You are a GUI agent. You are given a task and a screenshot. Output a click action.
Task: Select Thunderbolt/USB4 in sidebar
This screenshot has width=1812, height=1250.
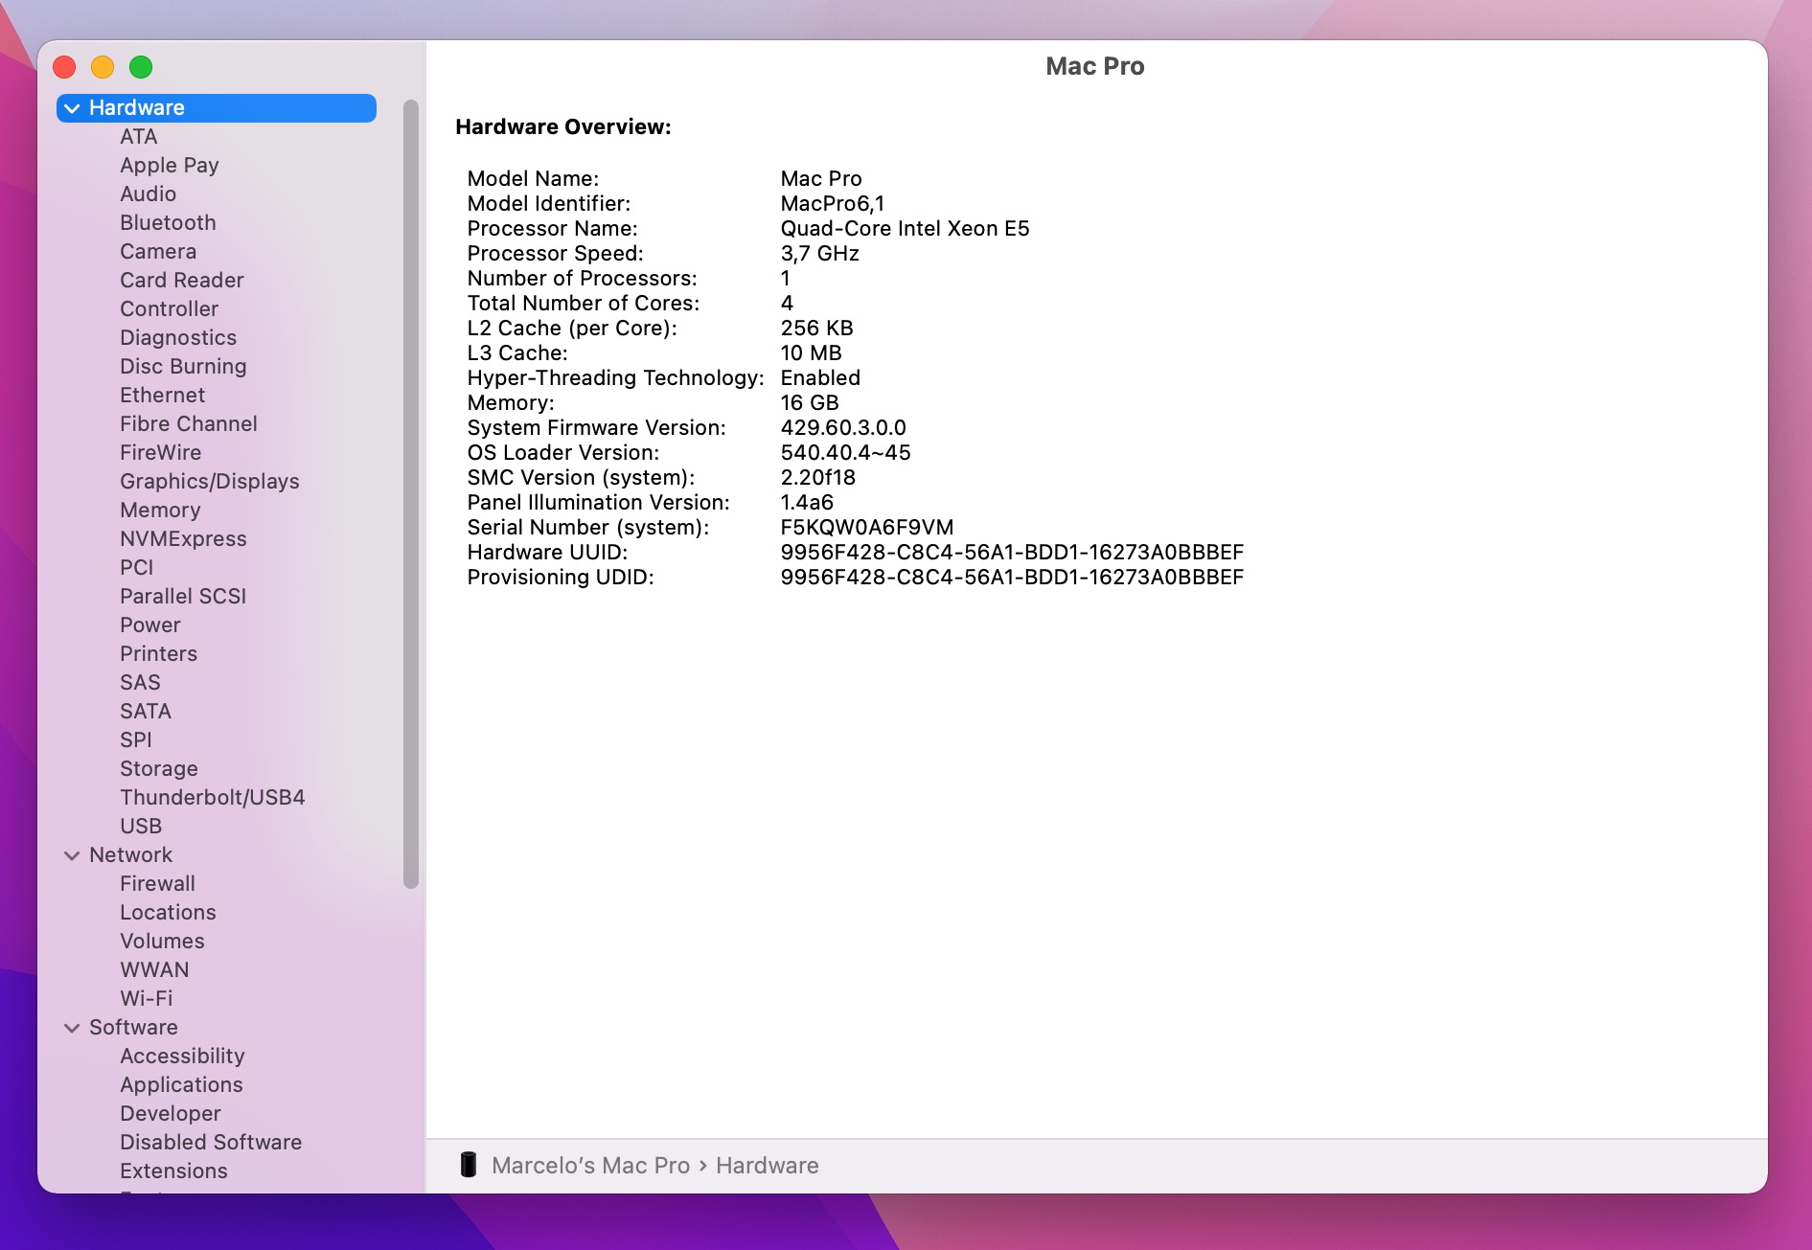tap(212, 798)
